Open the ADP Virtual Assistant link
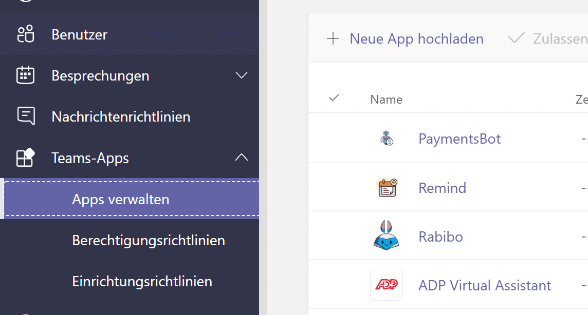This screenshot has width=588, height=315. (485, 285)
